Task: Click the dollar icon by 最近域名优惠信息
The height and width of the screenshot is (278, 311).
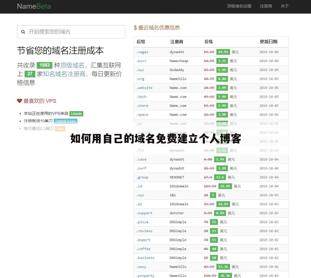Action: (x=135, y=27)
